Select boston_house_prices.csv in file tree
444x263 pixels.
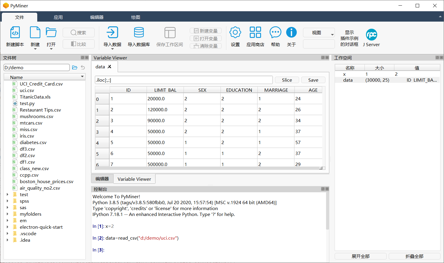coord(46,181)
